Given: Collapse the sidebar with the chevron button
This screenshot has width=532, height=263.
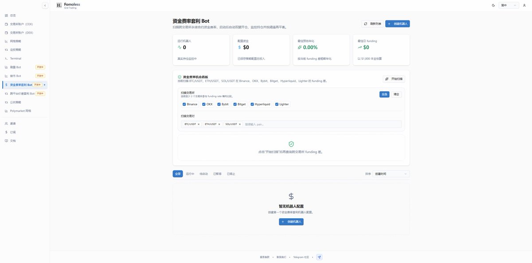Looking at the screenshot, I should 45,5.
